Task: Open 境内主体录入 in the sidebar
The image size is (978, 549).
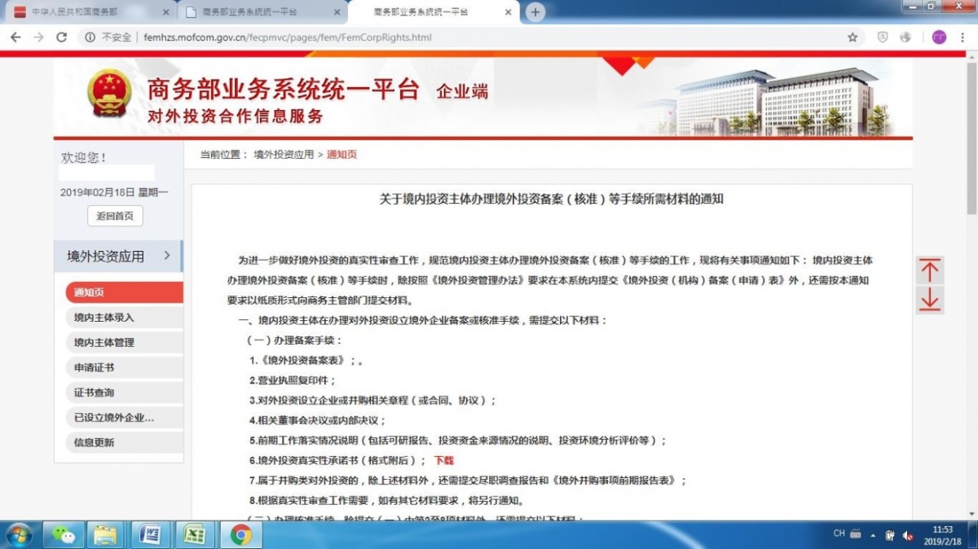Action: (x=124, y=318)
